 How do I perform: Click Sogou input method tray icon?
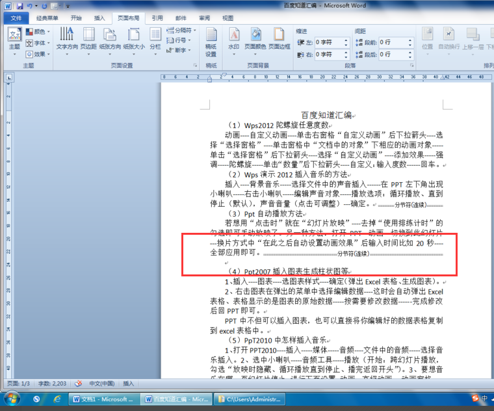click(x=475, y=398)
